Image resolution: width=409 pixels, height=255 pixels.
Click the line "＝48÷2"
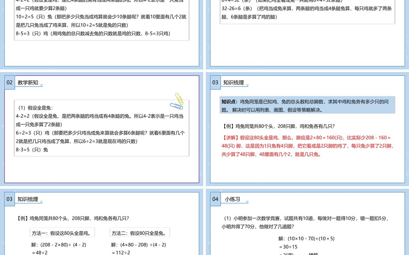coord(39,252)
